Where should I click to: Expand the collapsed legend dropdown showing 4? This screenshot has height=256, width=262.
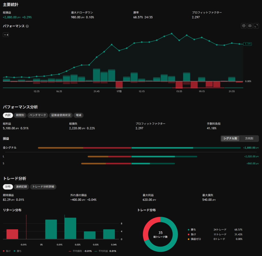pyautogui.click(x=6, y=35)
